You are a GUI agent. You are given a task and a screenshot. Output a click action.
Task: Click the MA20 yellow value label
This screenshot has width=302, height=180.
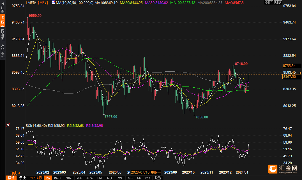131,3
